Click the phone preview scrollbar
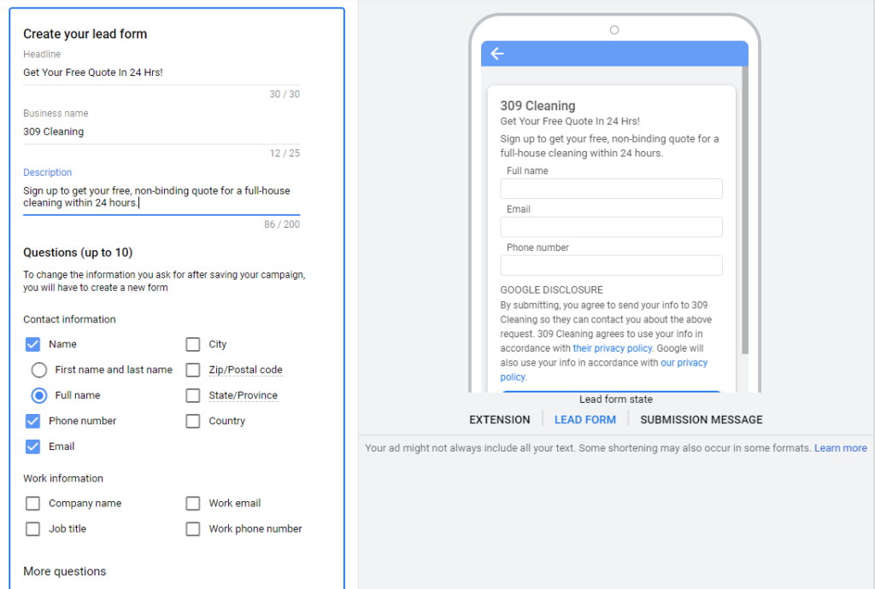The width and height of the screenshot is (875, 589). [x=745, y=211]
